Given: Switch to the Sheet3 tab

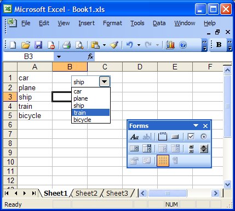Looking at the screenshot, I should coord(117,193).
